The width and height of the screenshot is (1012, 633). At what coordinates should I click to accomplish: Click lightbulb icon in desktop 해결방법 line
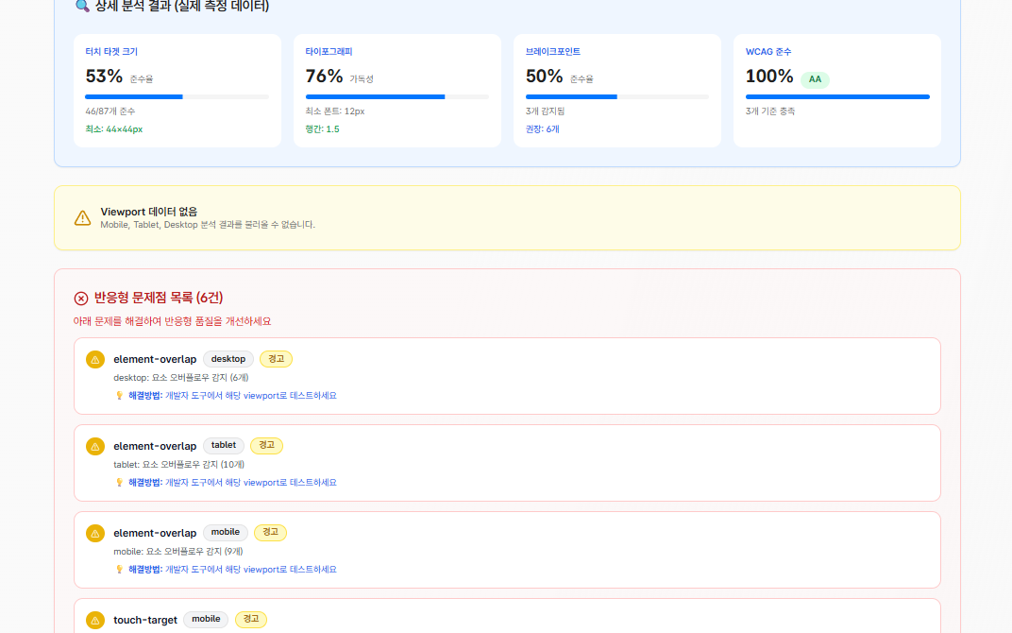[119, 395]
